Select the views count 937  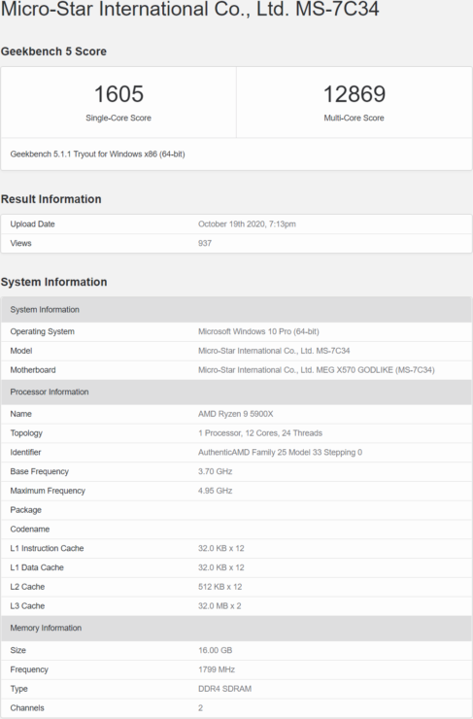[205, 244]
